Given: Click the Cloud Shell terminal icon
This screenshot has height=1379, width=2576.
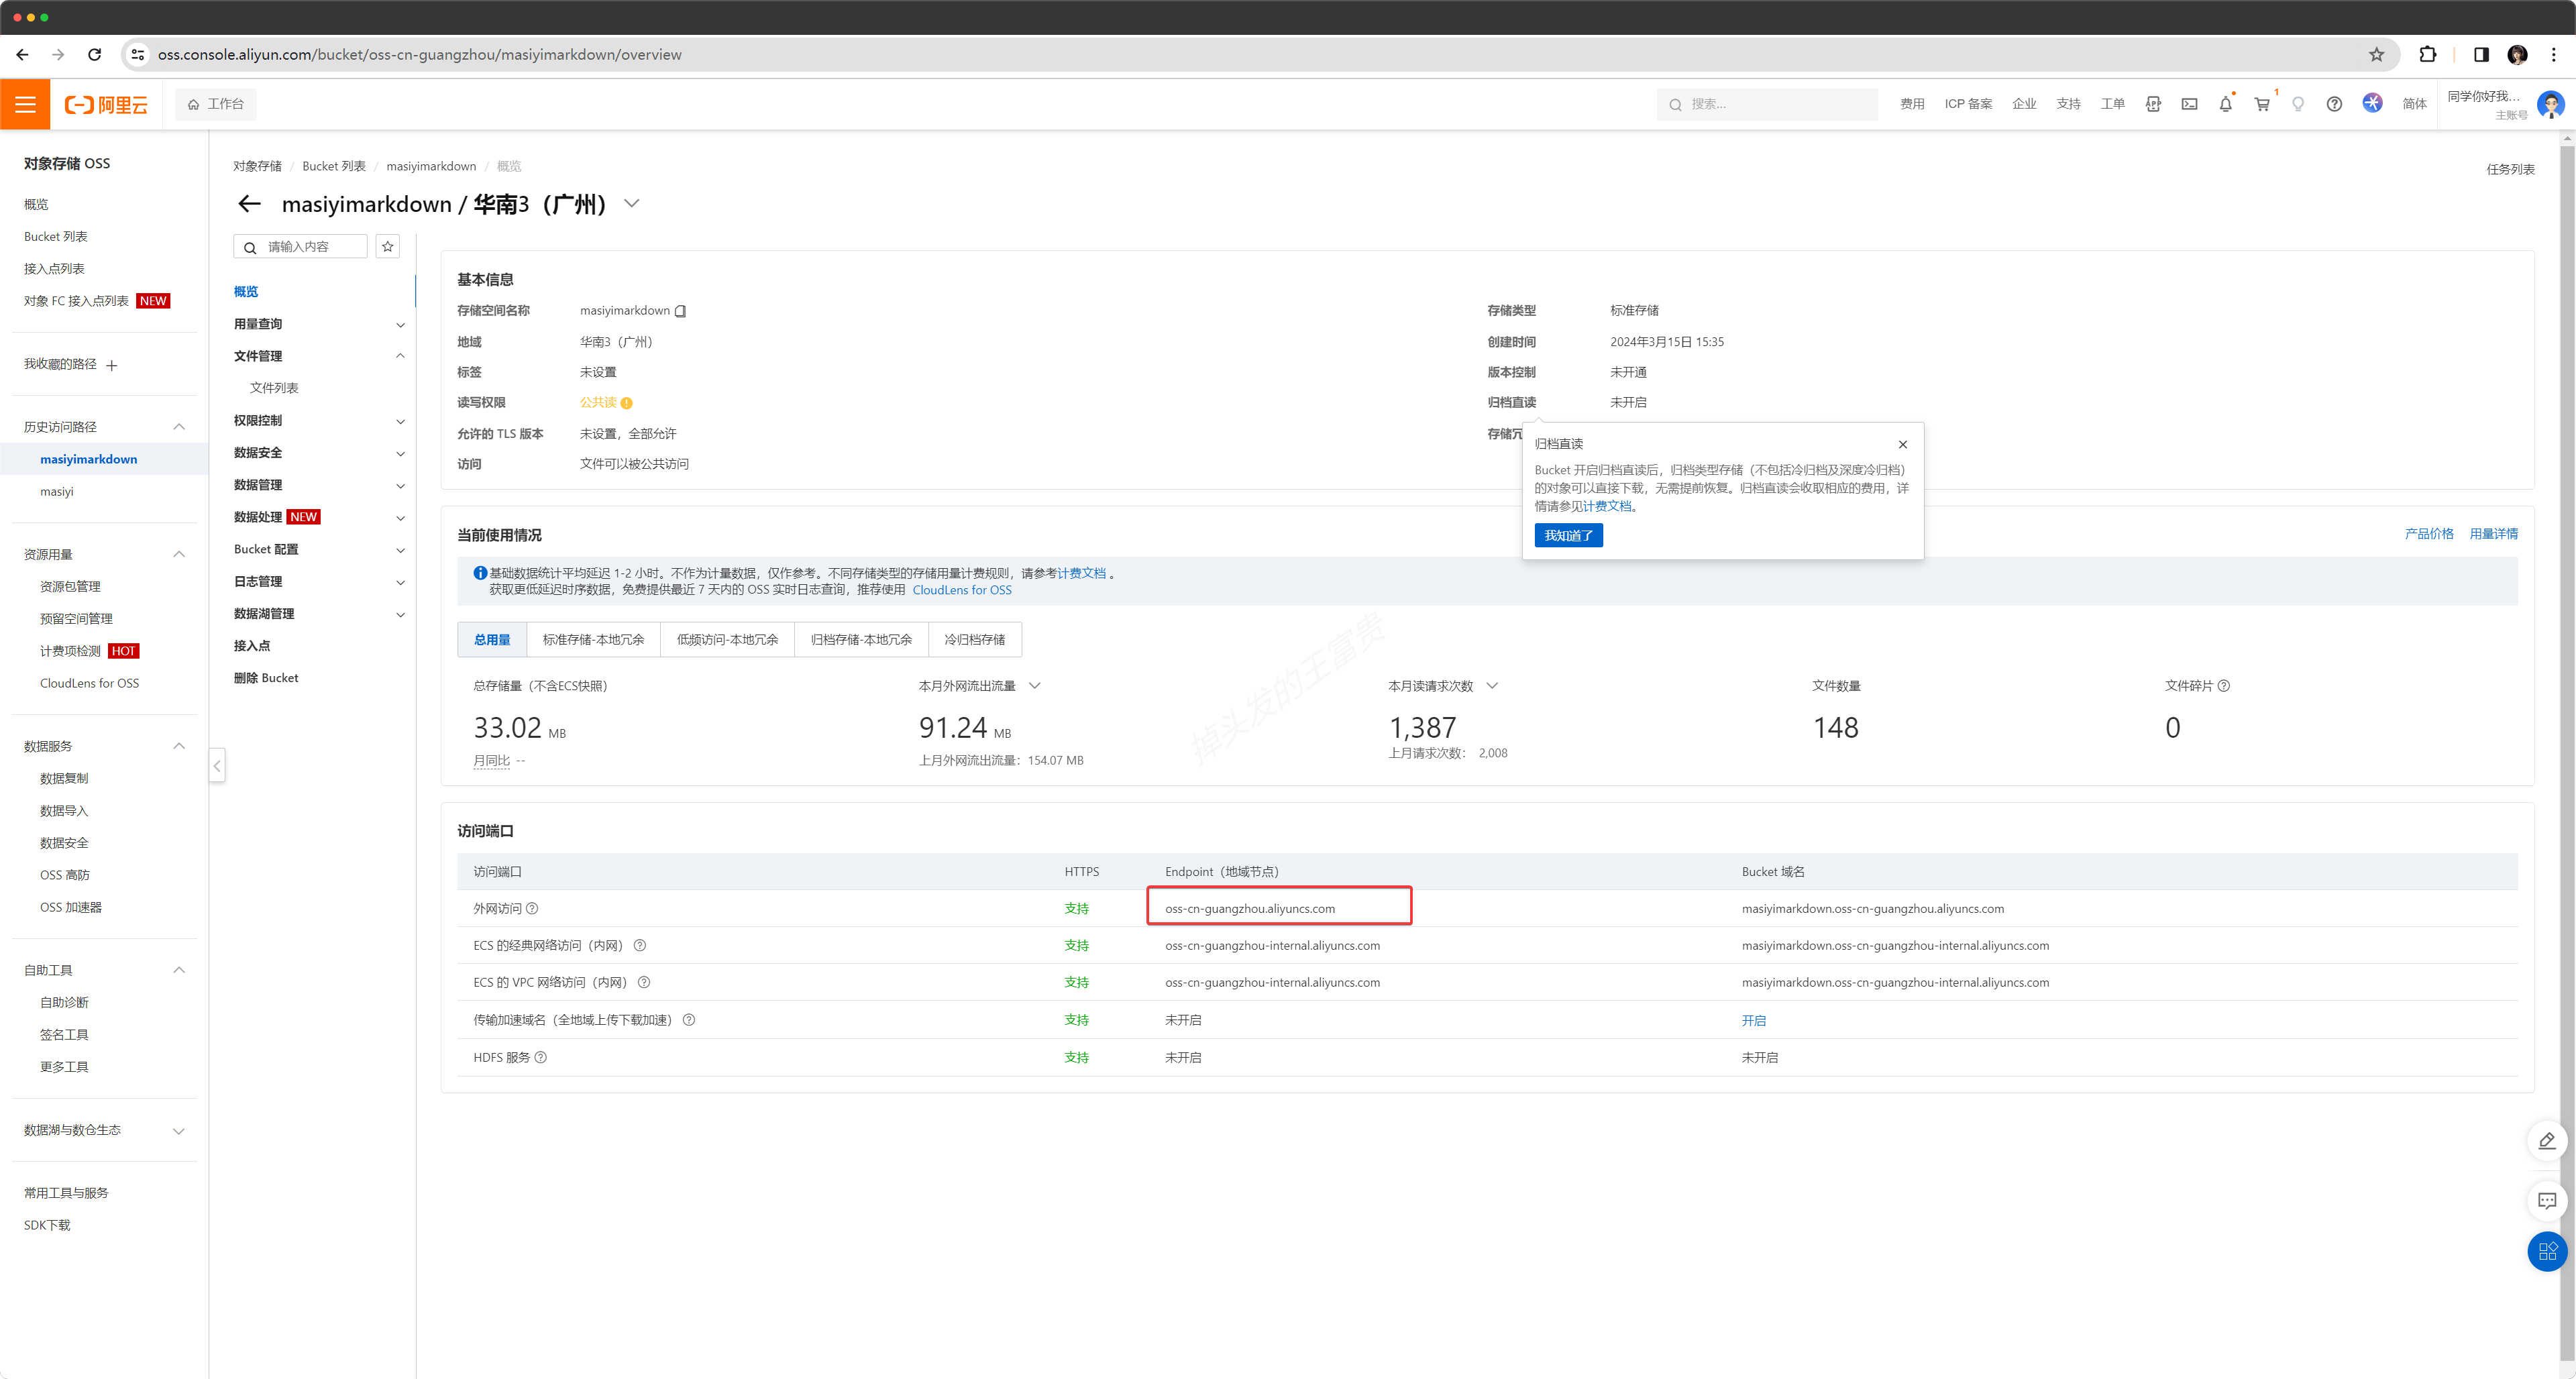Looking at the screenshot, I should click(2189, 104).
